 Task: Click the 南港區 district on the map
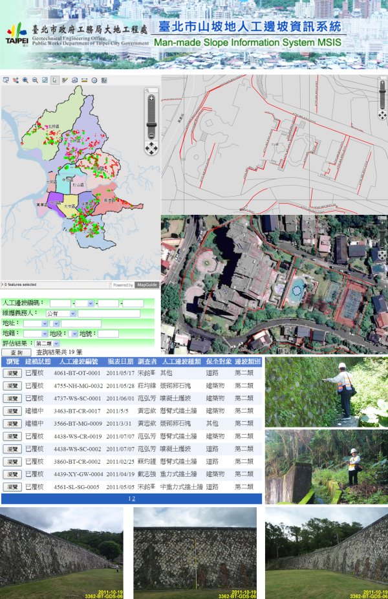pyautogui.click(x=111, y=200)
